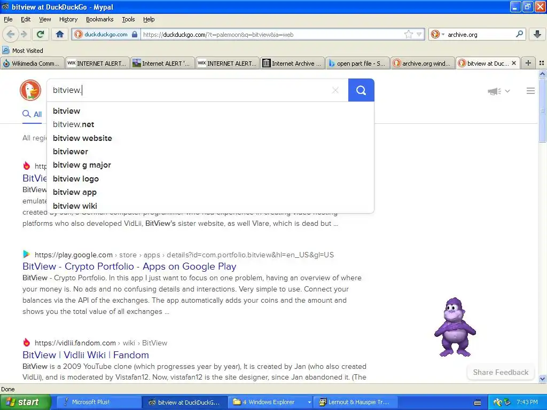Screen dimensions: 547x410
Task: Click the vidlii.fandom.com result URL
Action: tap(101, 343)
